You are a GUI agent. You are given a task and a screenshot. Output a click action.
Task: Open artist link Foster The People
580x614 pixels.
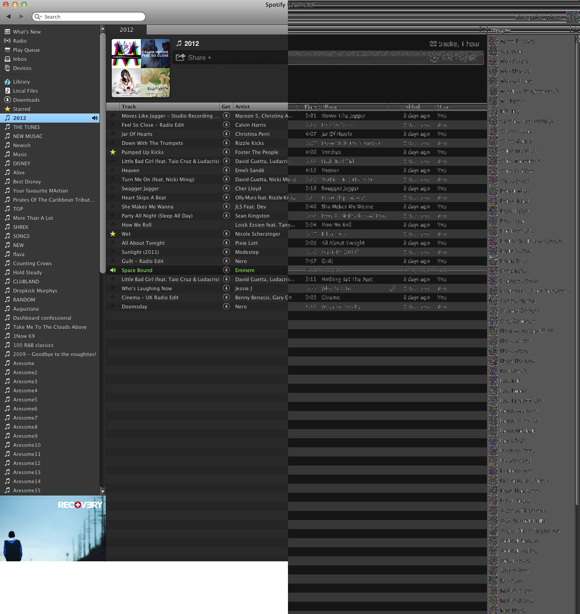257,152
